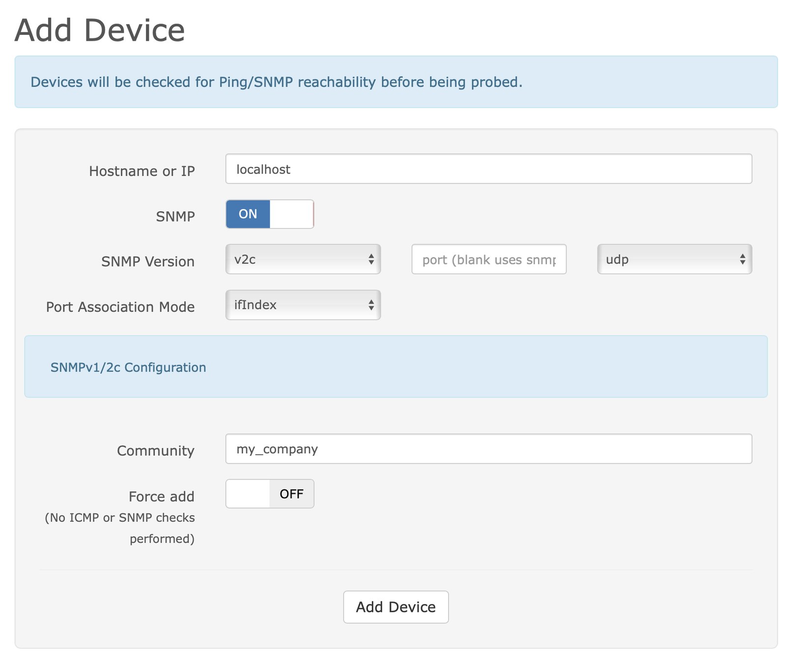Open the Port Association Mode ifIndex dropdown
The width and height of the screenshot is (786, 658).
pyautogui.click(x=303, y=305)
